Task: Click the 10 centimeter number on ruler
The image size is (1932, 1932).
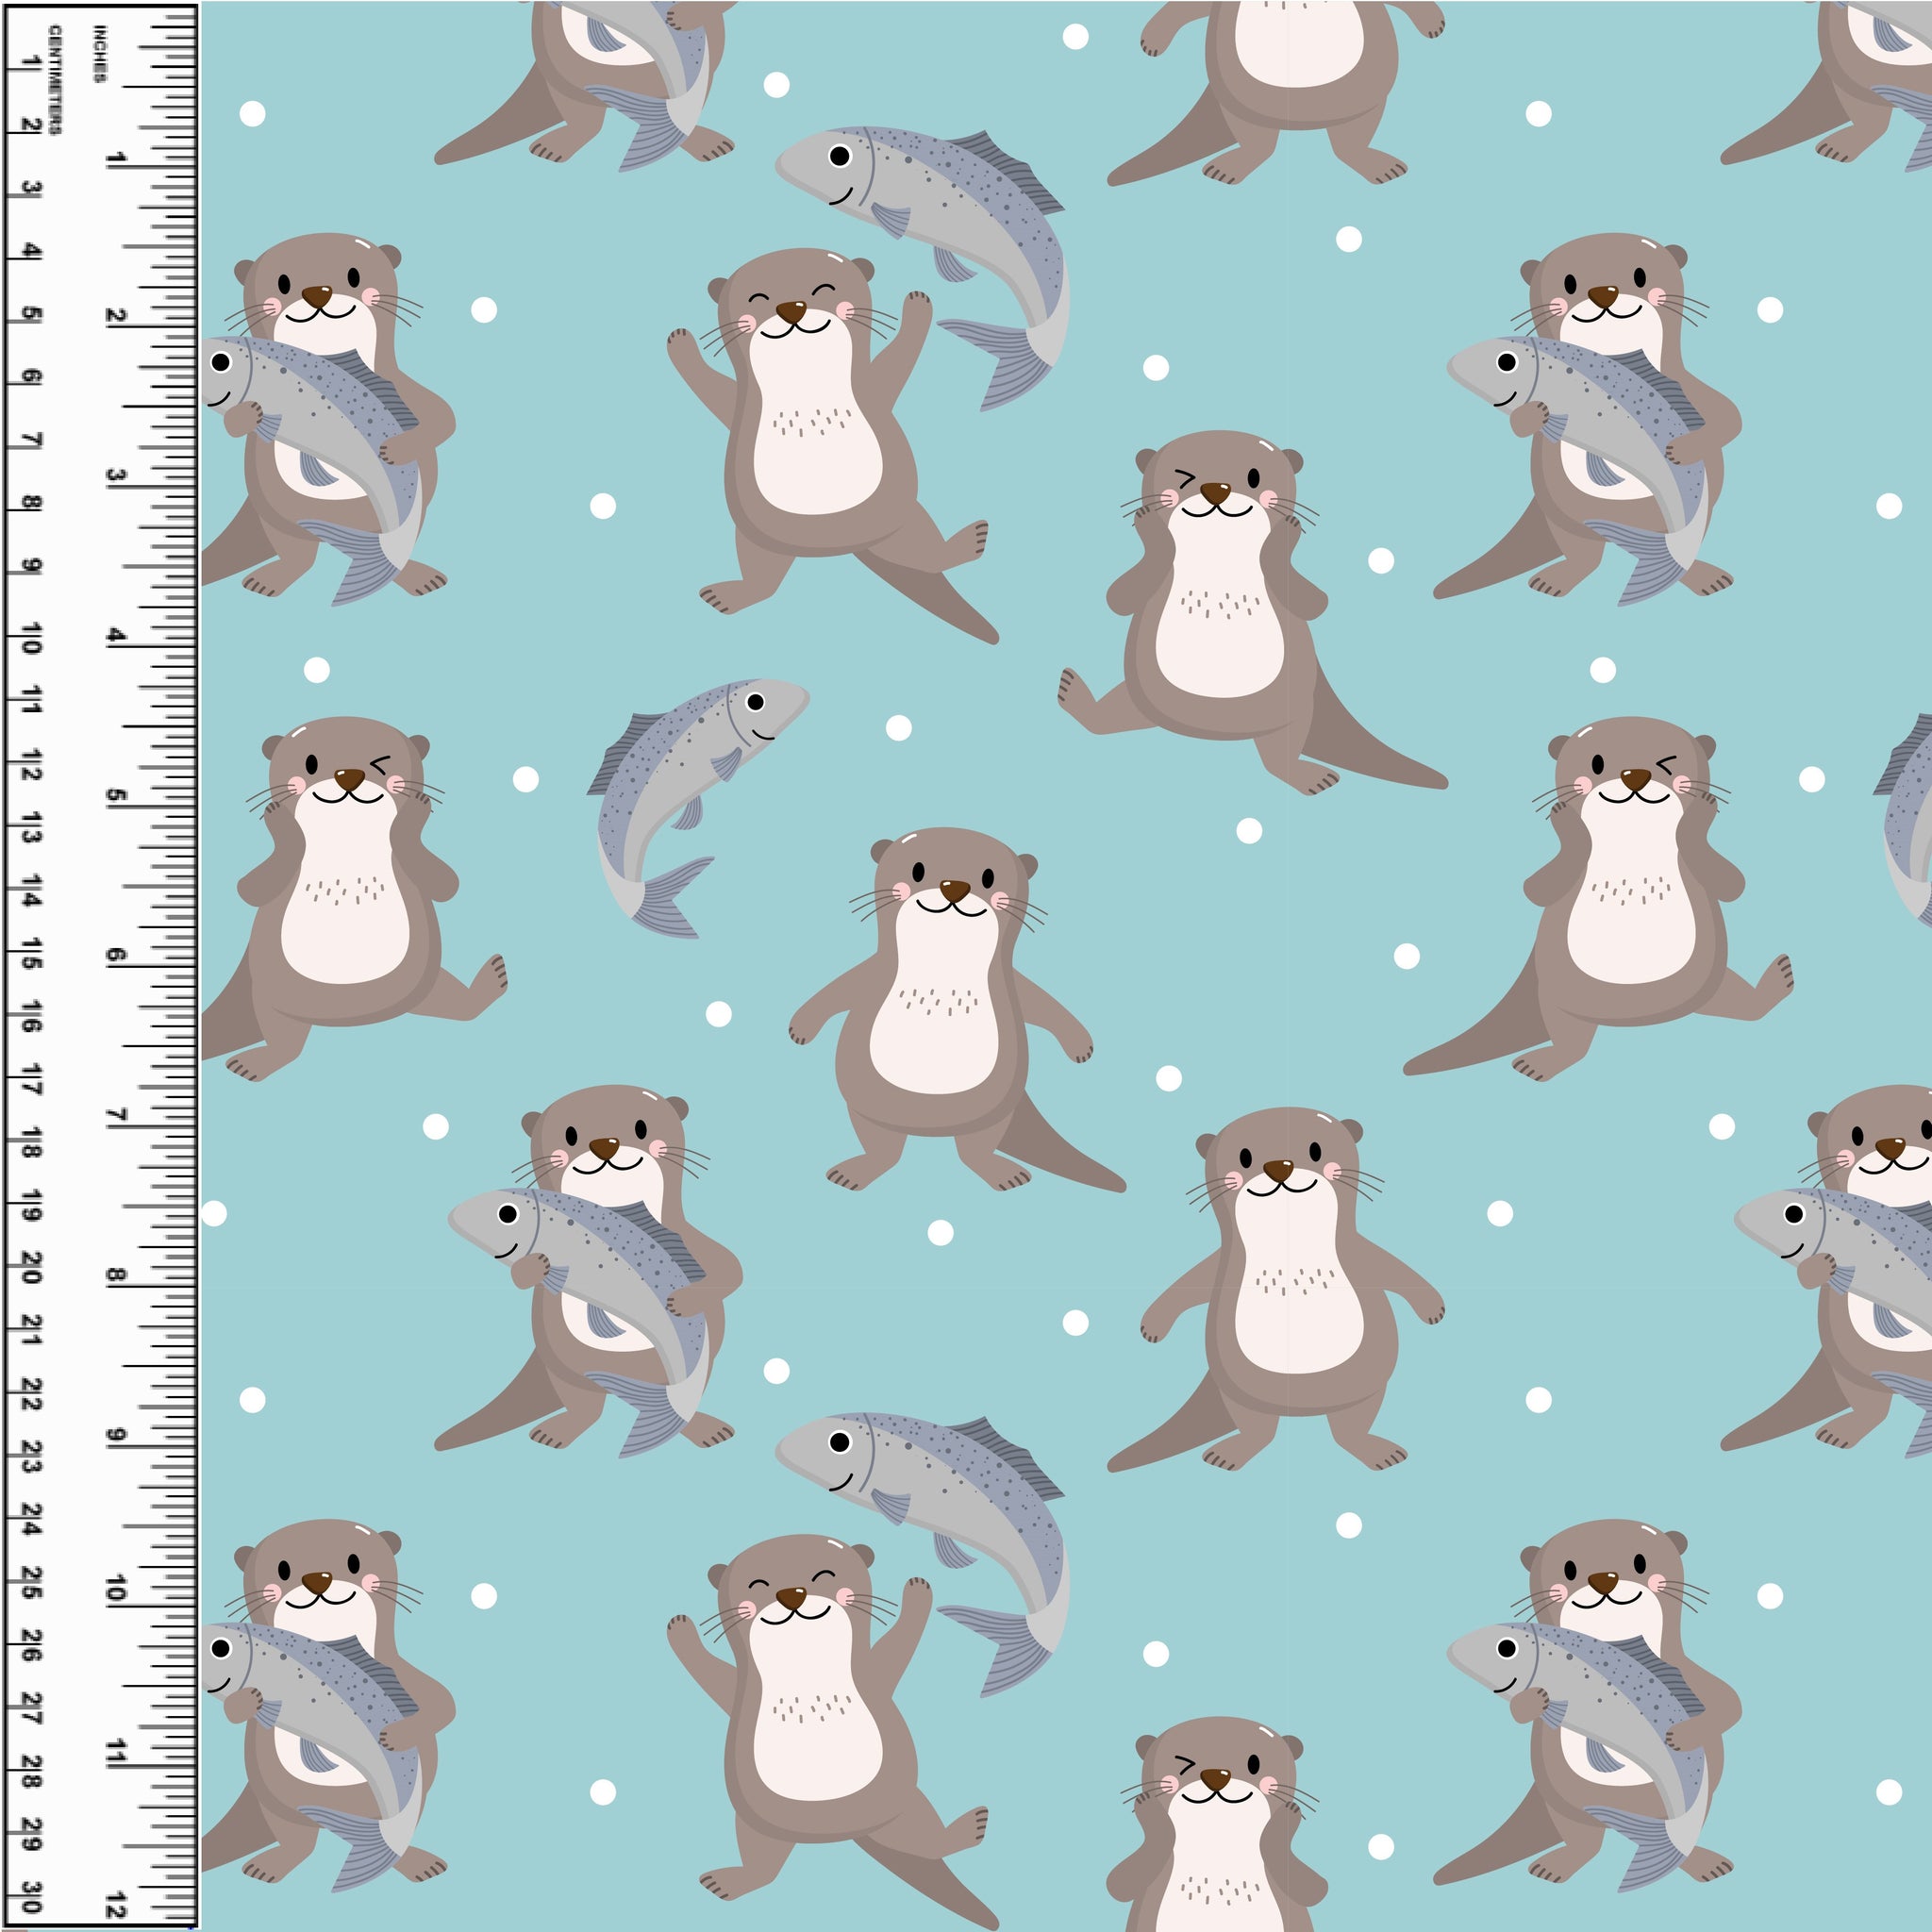Action: (31, 638)
